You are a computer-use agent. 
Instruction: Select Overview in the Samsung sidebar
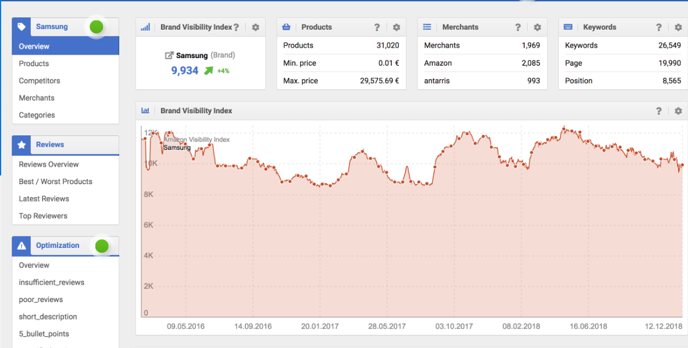coord(34,46)
